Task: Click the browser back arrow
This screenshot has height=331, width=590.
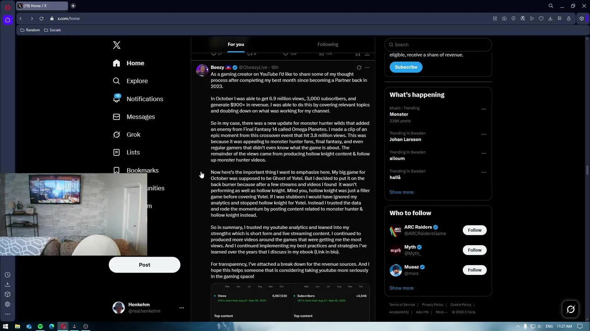Action: (21, 18)
